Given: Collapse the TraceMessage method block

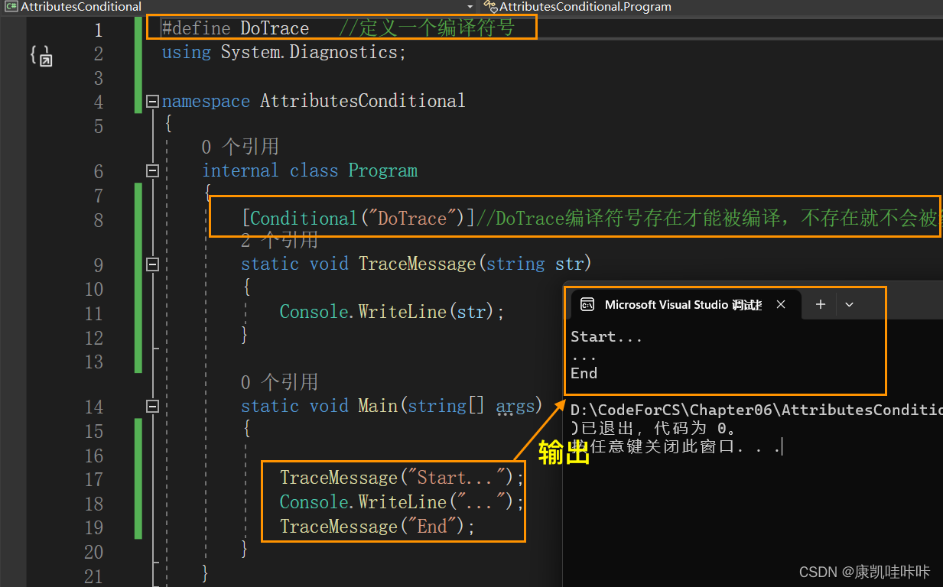Looking at the screenshot, I should 152,264.
